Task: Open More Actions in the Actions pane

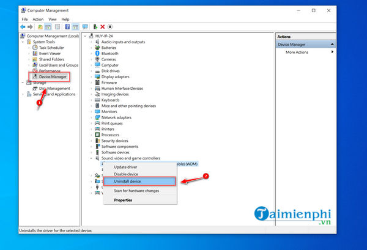Action: pyautogui.click(x=306, y=52)
